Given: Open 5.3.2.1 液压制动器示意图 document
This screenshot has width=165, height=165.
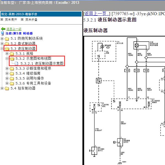Looking at the screenshot, I should tap(42, 63).
